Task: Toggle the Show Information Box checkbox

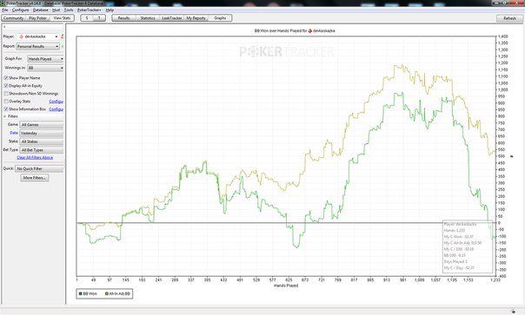Action: click(x=6, y=109)
